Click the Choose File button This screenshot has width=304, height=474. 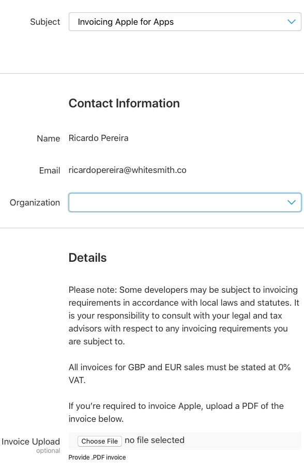pyautogui.click(x=100, y=441)
